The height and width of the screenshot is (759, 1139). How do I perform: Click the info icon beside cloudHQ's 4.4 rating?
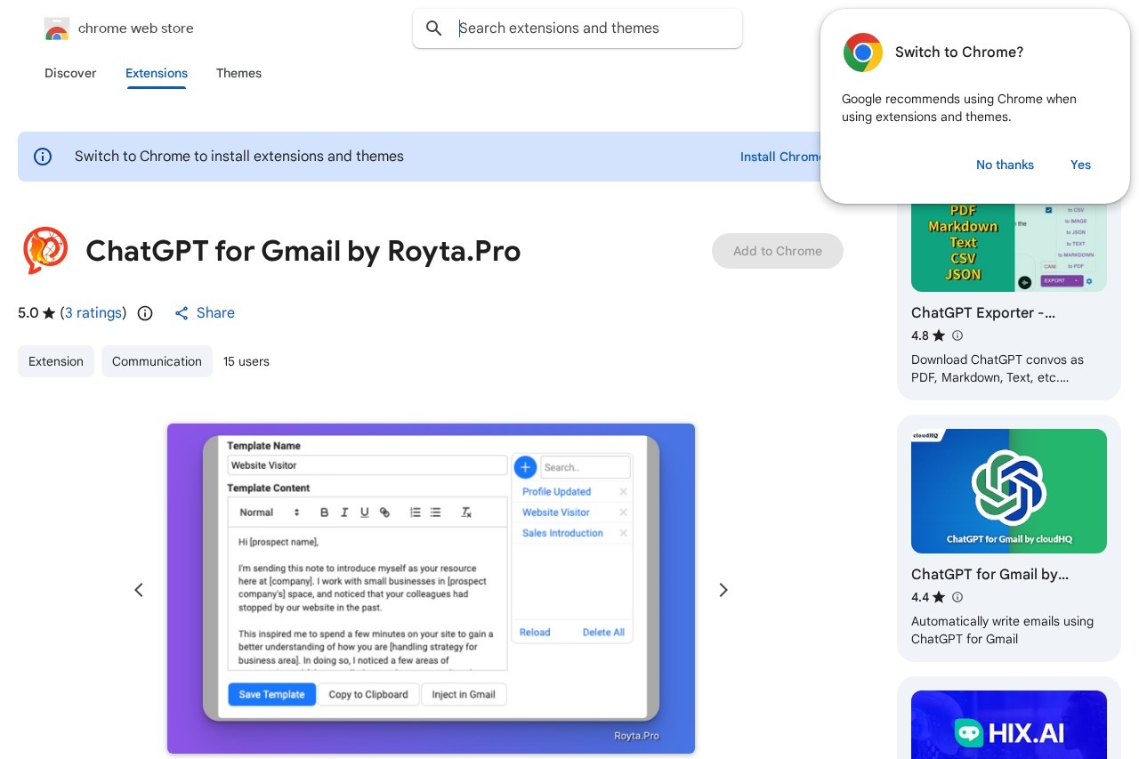[957, 598]
